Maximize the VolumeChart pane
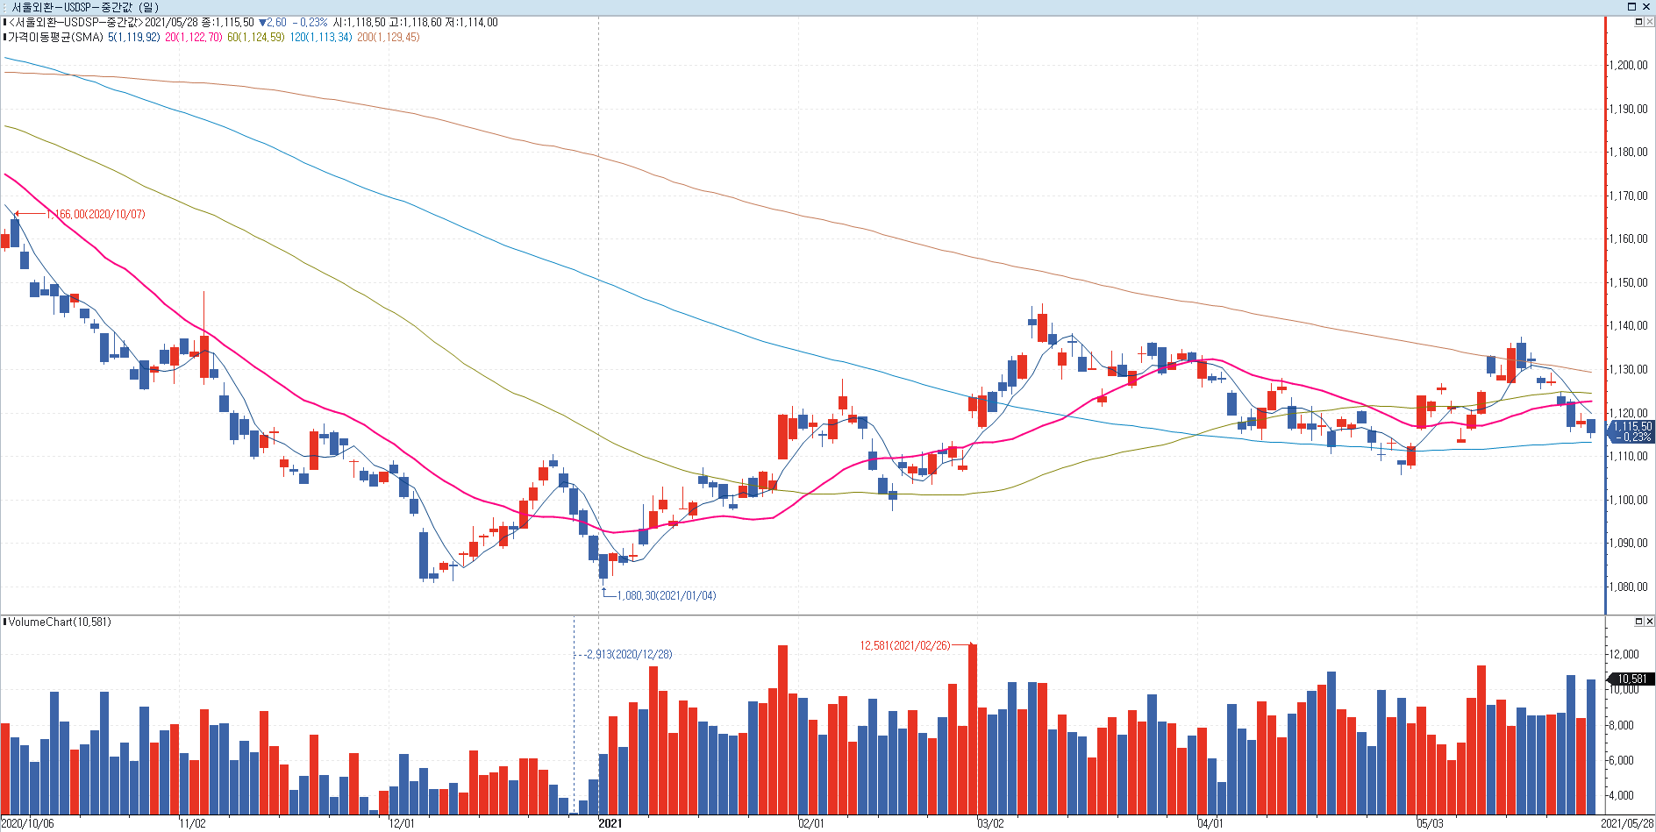Viewport: 1656px width, 832px height. pos(1638,622)
